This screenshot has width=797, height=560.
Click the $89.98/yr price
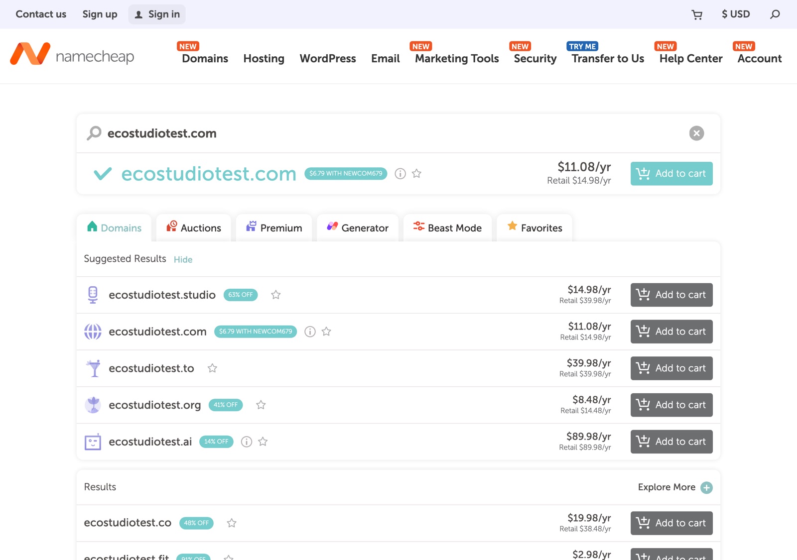point(589,437)
